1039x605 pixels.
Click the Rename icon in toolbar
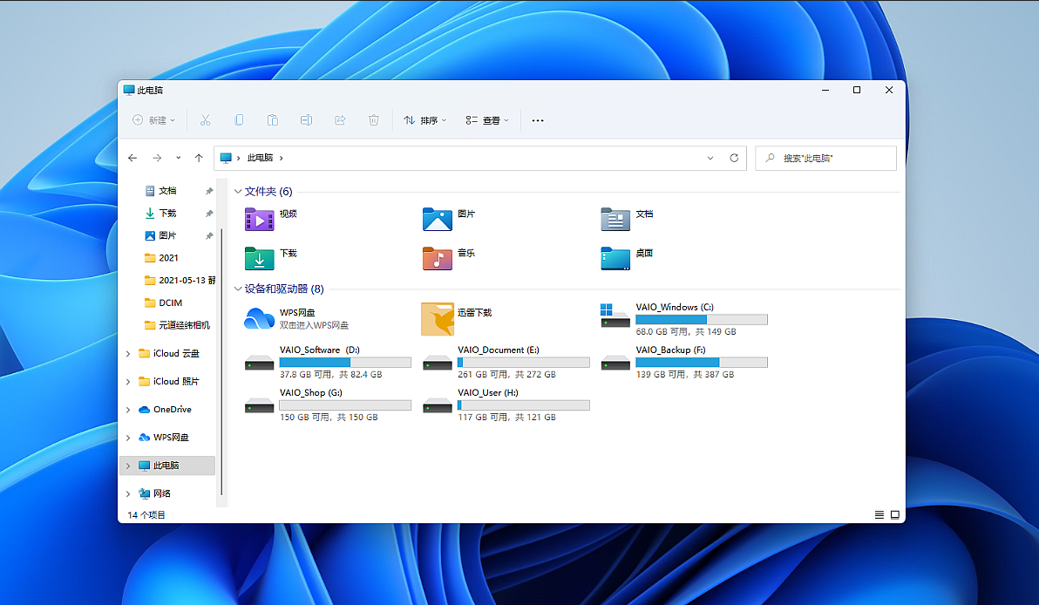pos(306,120)
